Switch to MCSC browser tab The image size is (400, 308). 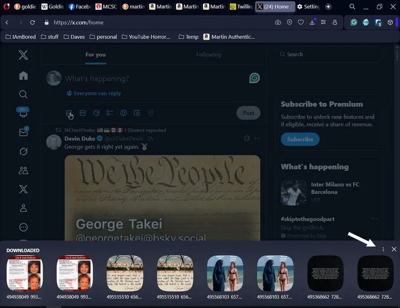click(x=107, y=7)
